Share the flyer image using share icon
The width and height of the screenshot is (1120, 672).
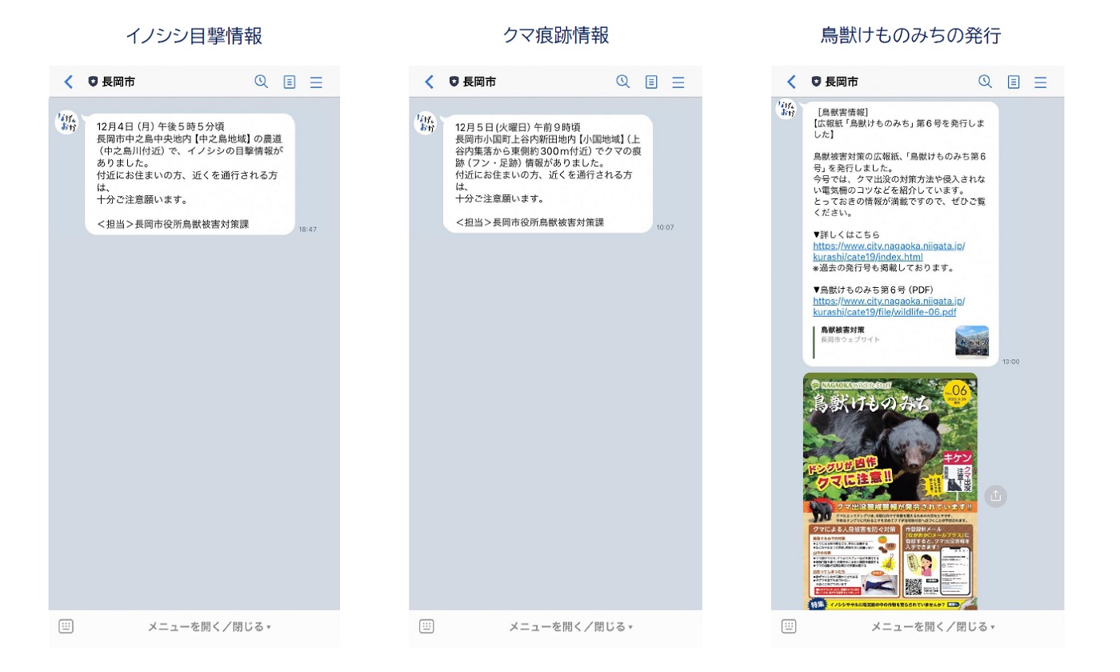[x=995, y=496]
